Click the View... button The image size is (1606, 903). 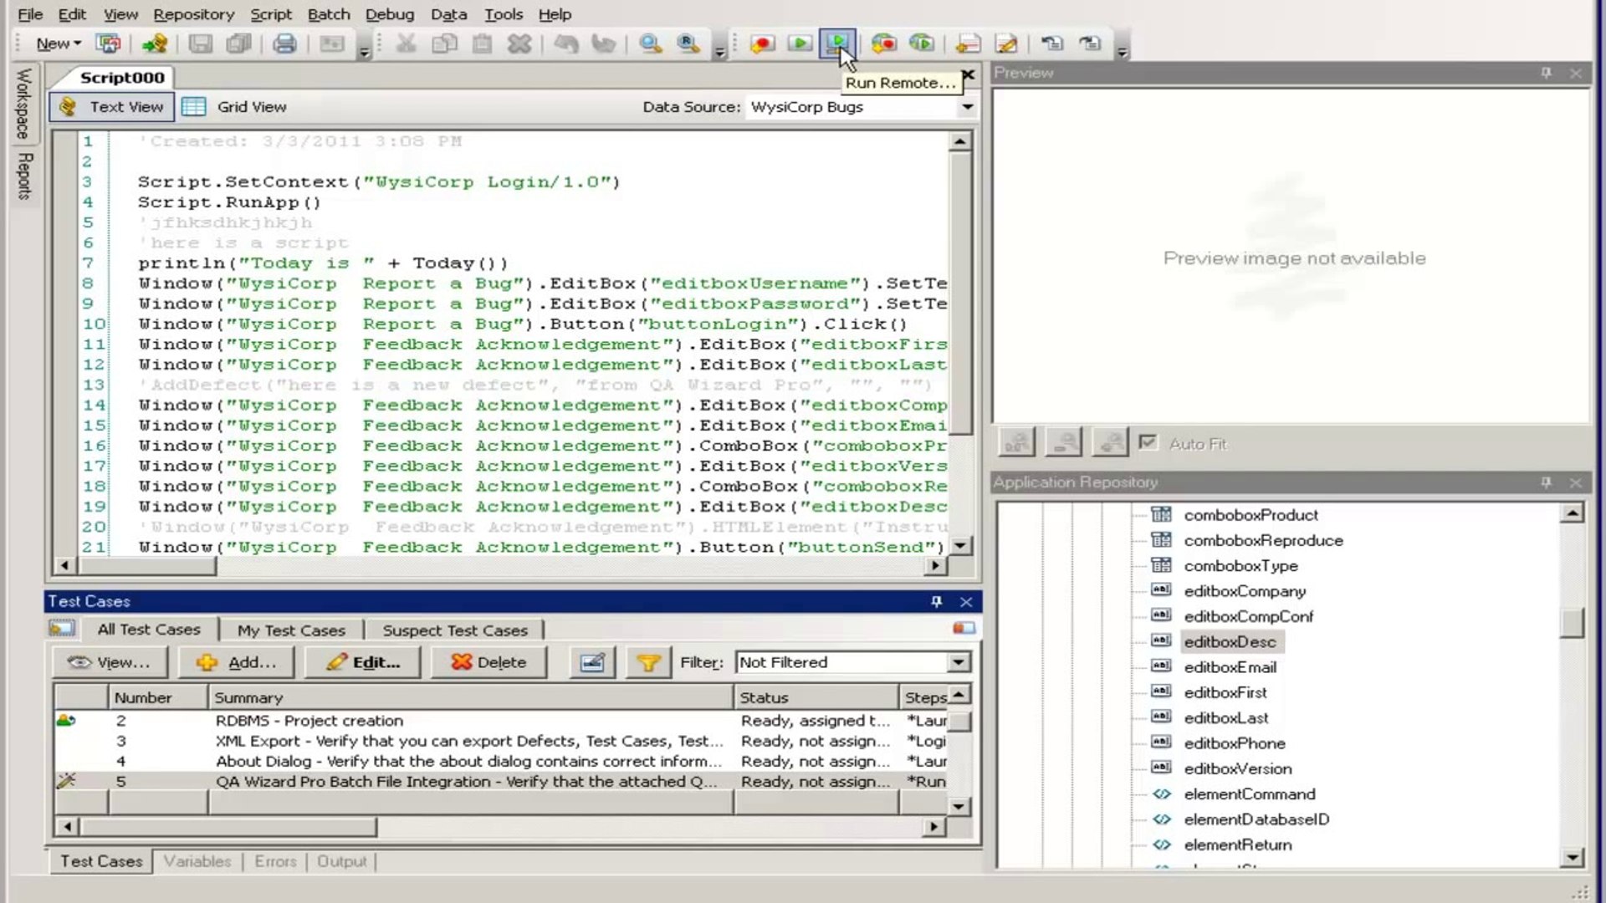(x=110, y=662)
